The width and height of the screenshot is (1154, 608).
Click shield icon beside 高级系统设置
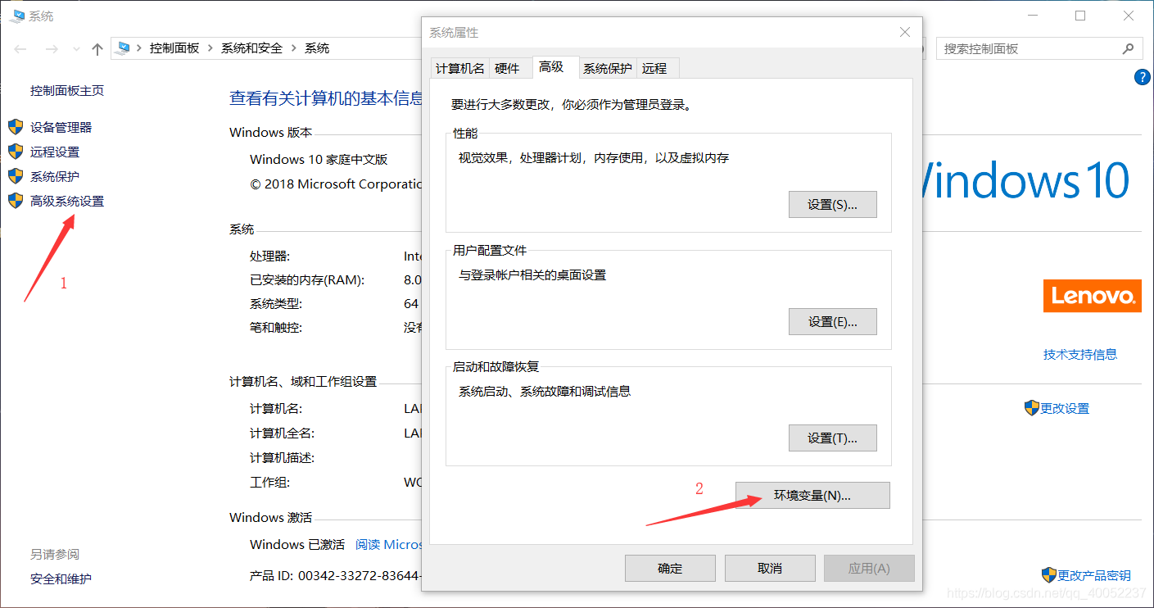(16, 201)
